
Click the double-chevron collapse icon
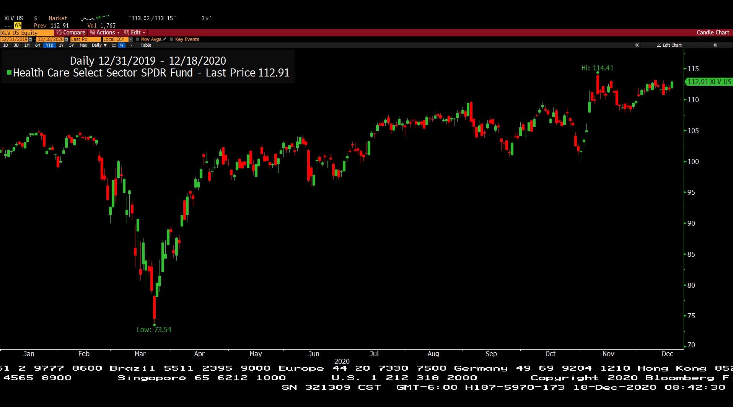coord(637,45)
